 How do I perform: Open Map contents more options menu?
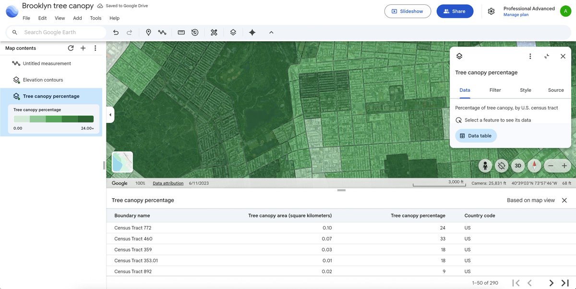pos(96,48)
